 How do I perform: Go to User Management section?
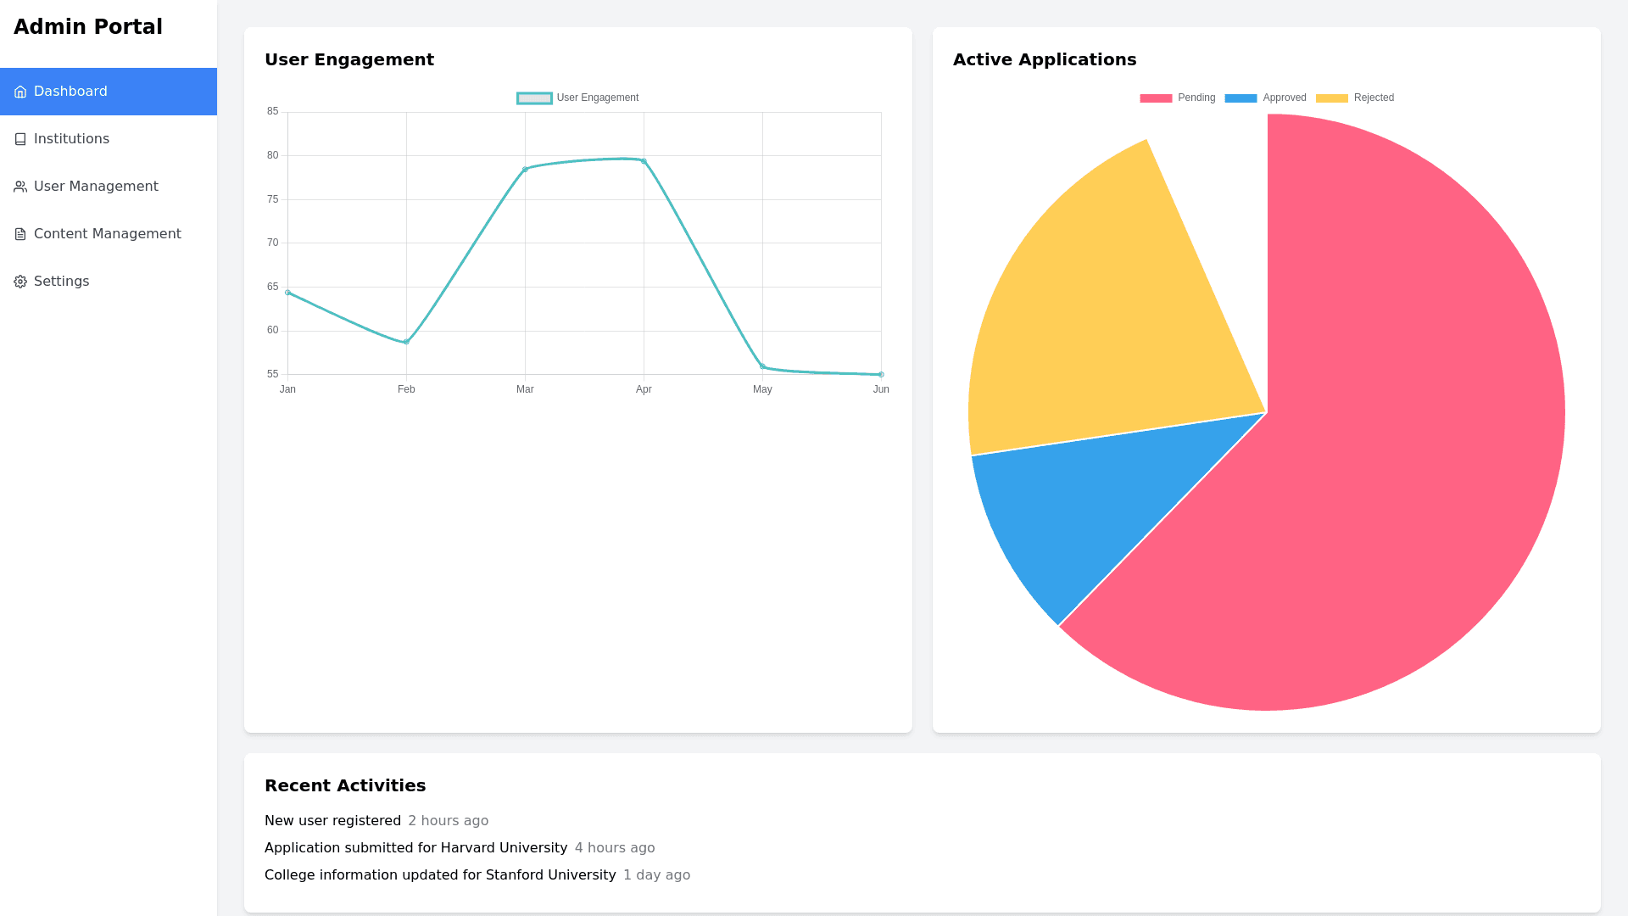(96, 187)
